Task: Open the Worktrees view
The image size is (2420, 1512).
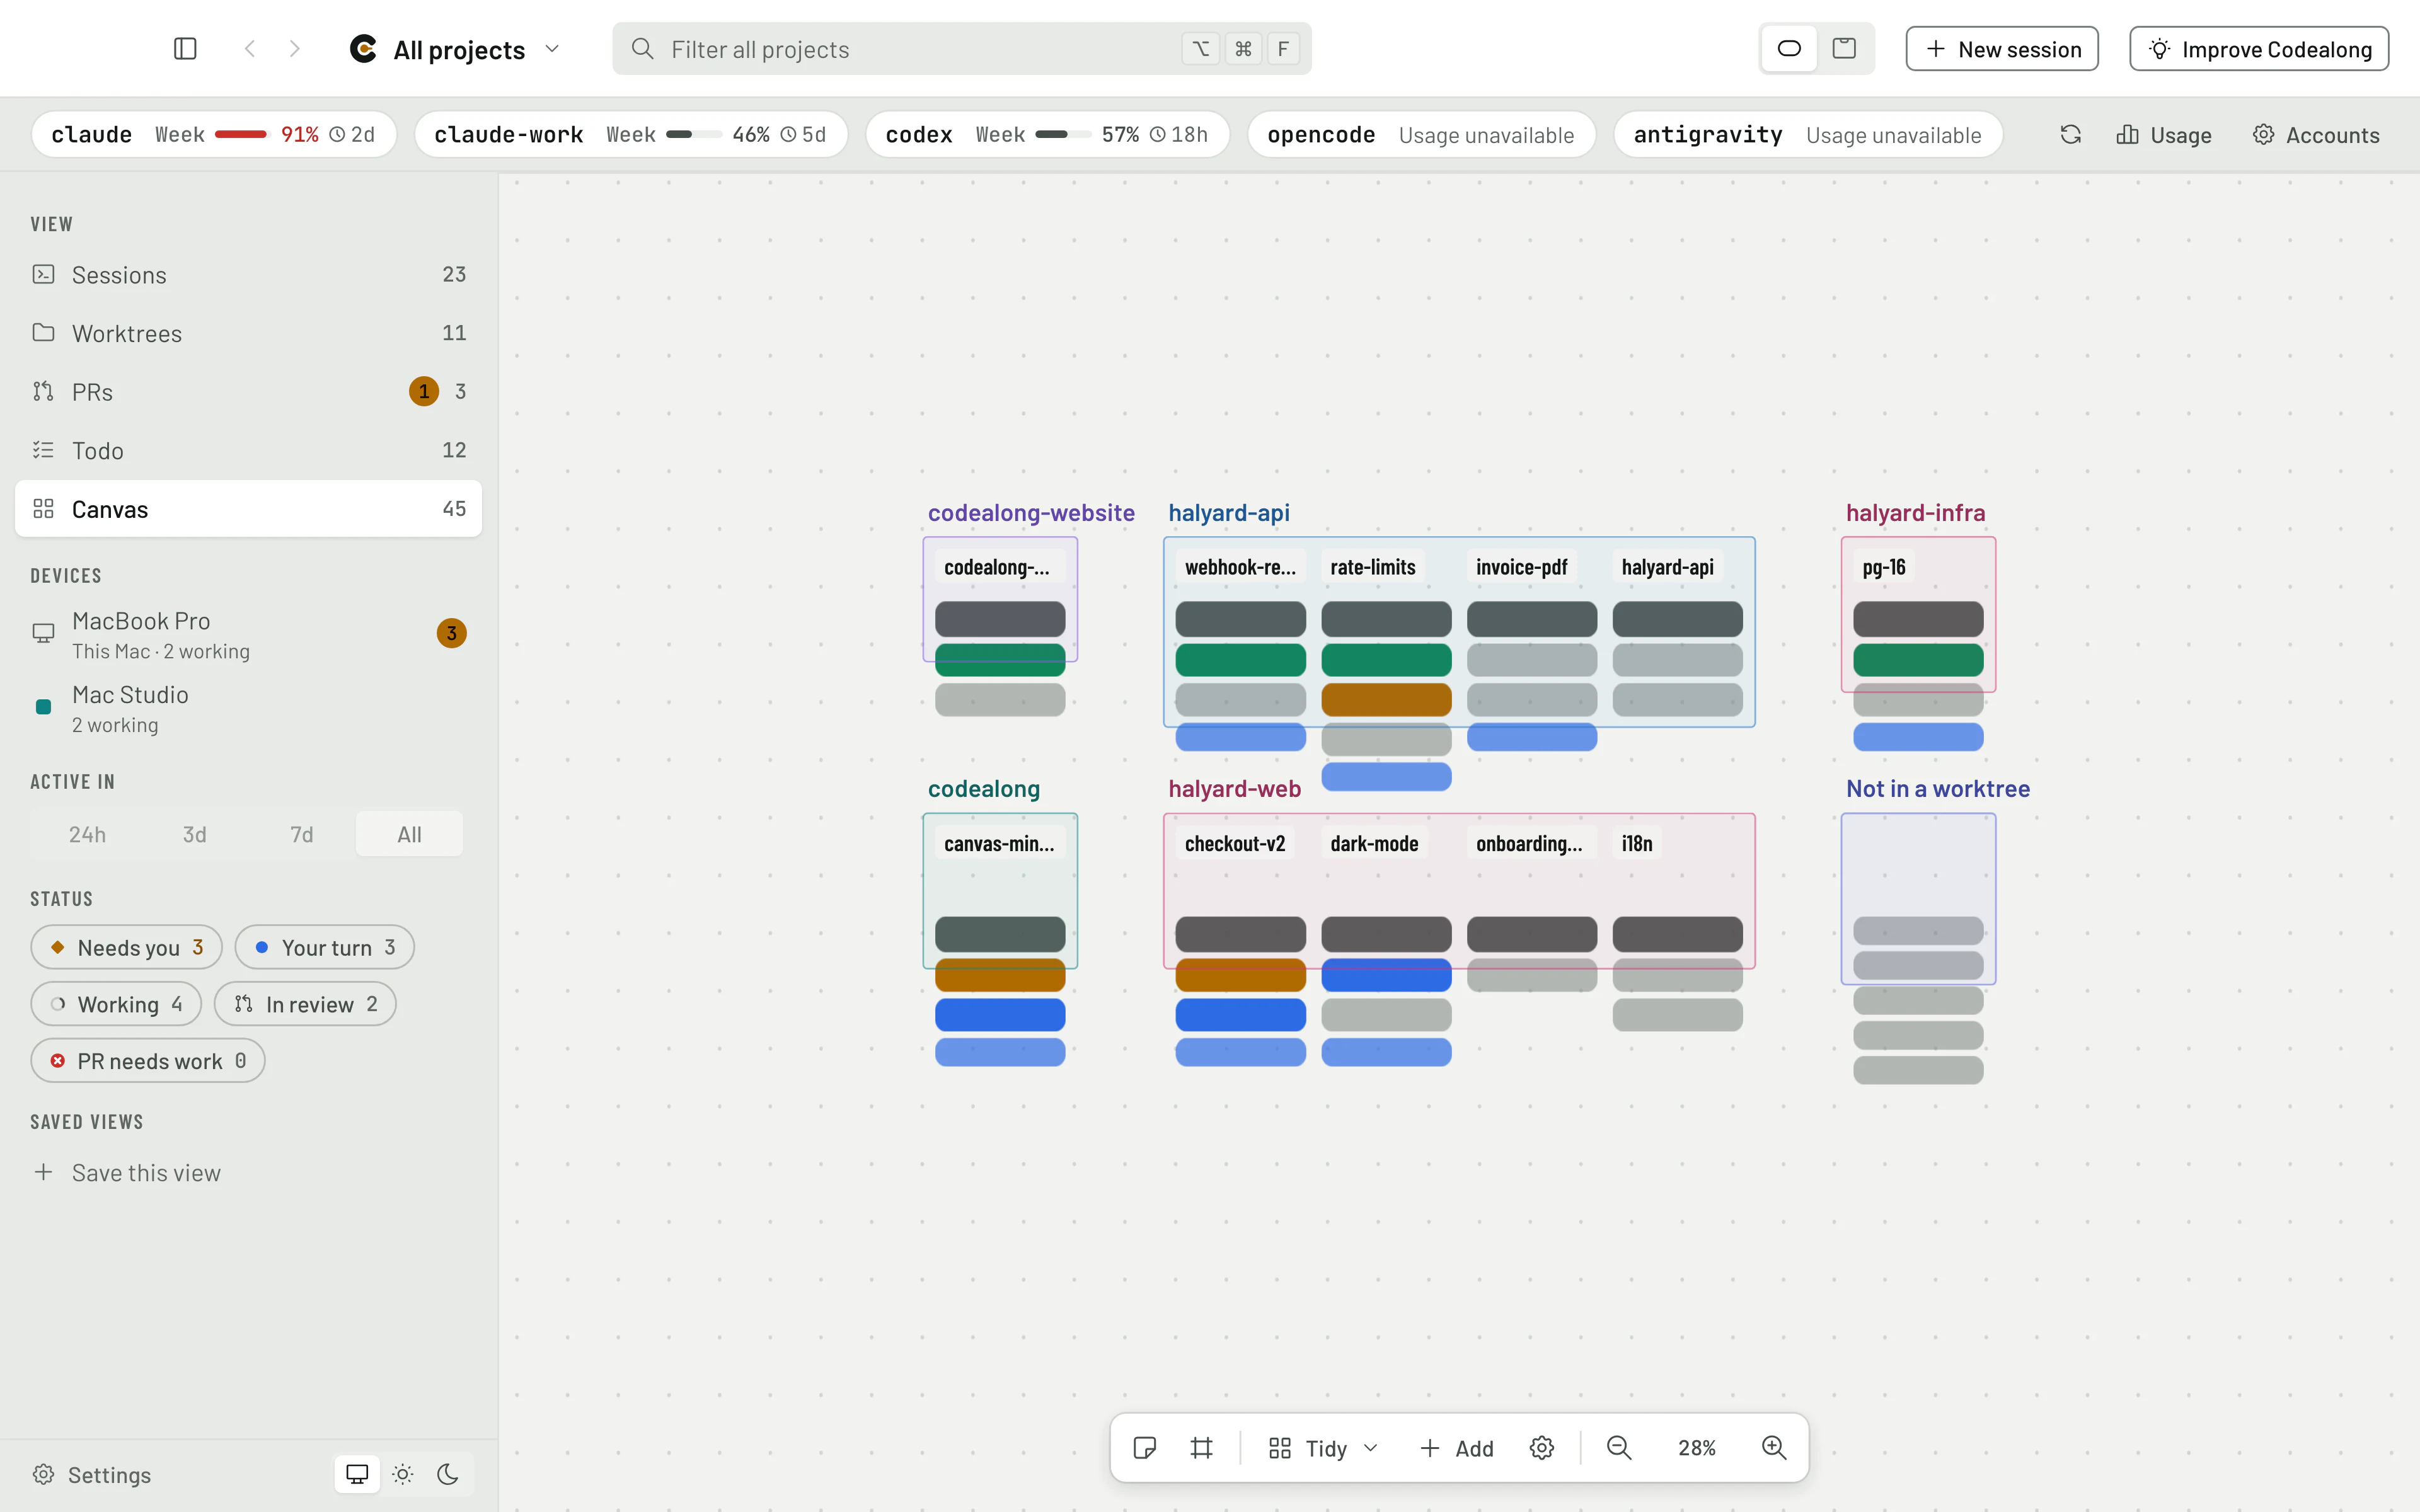Action: coord(248,333)
